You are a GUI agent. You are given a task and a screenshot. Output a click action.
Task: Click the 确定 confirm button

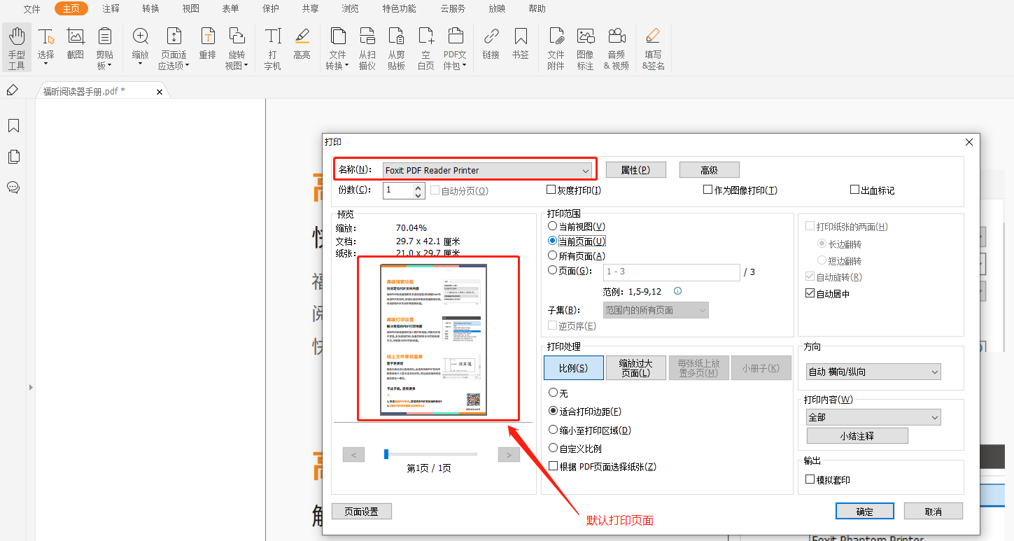[864, 512]
